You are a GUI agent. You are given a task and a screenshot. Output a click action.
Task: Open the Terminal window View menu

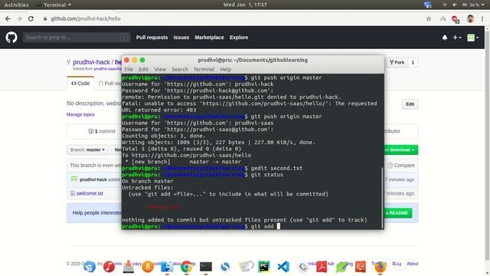pos(160,70)
